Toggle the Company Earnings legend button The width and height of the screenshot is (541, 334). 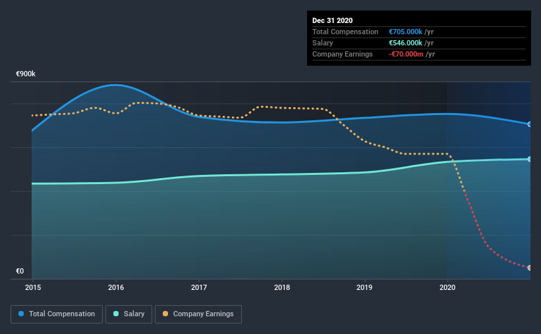click(198, 314)
